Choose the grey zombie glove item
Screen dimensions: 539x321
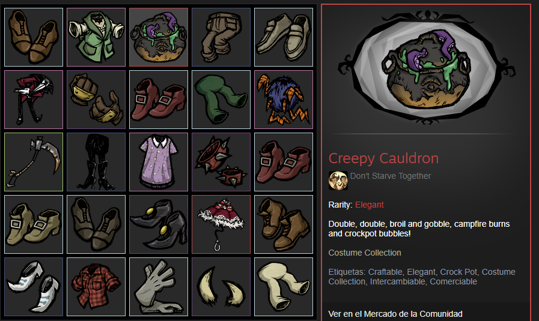click(159, 287)
